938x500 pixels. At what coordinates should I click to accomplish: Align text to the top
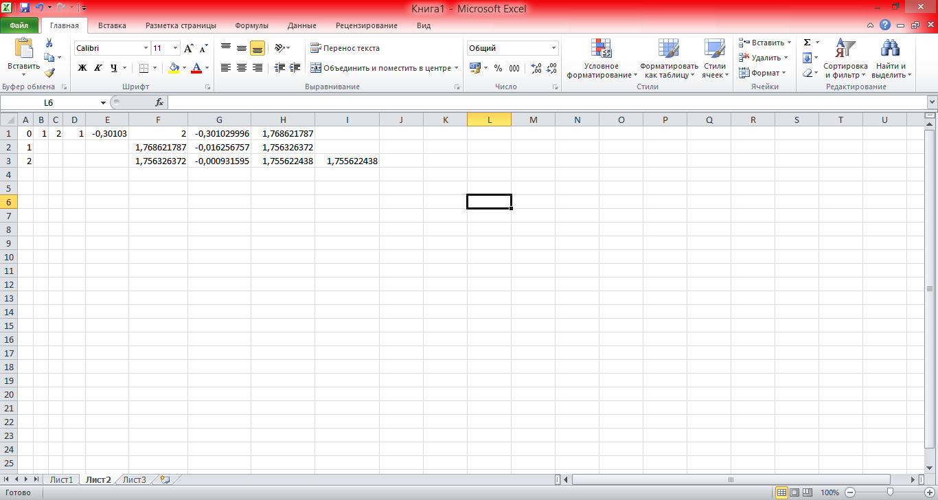pyautogui.click(x=226, y=48)
